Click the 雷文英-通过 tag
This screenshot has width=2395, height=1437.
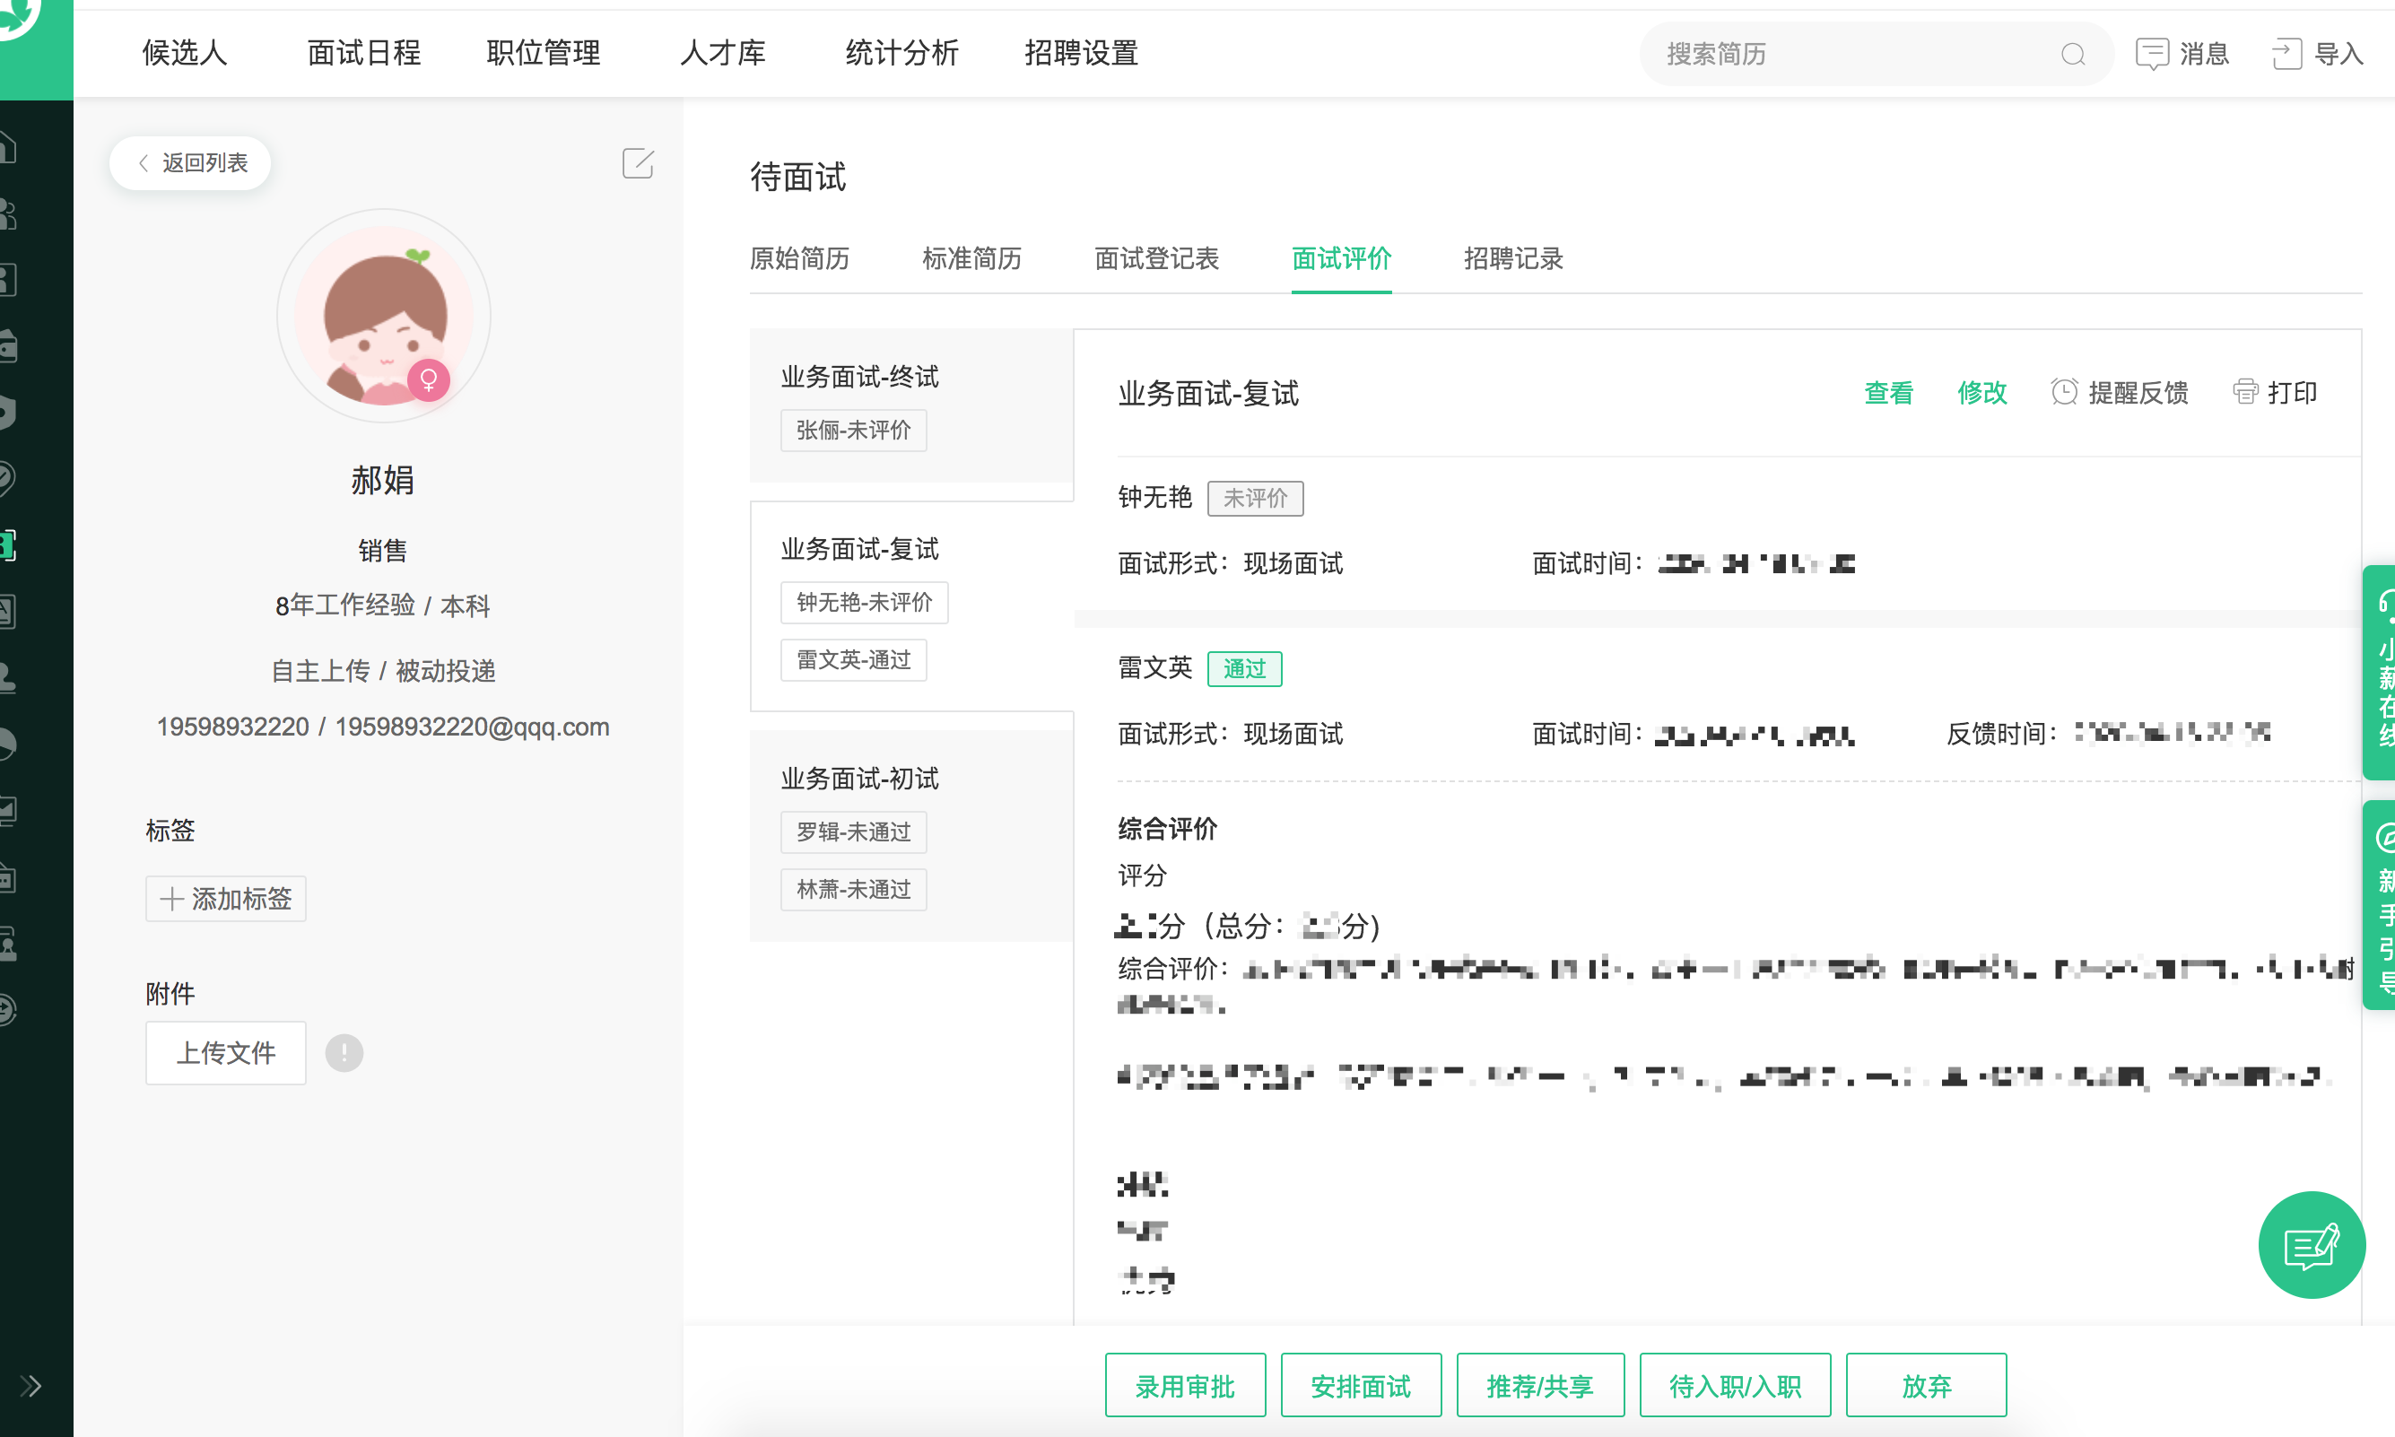coord(853,660)
